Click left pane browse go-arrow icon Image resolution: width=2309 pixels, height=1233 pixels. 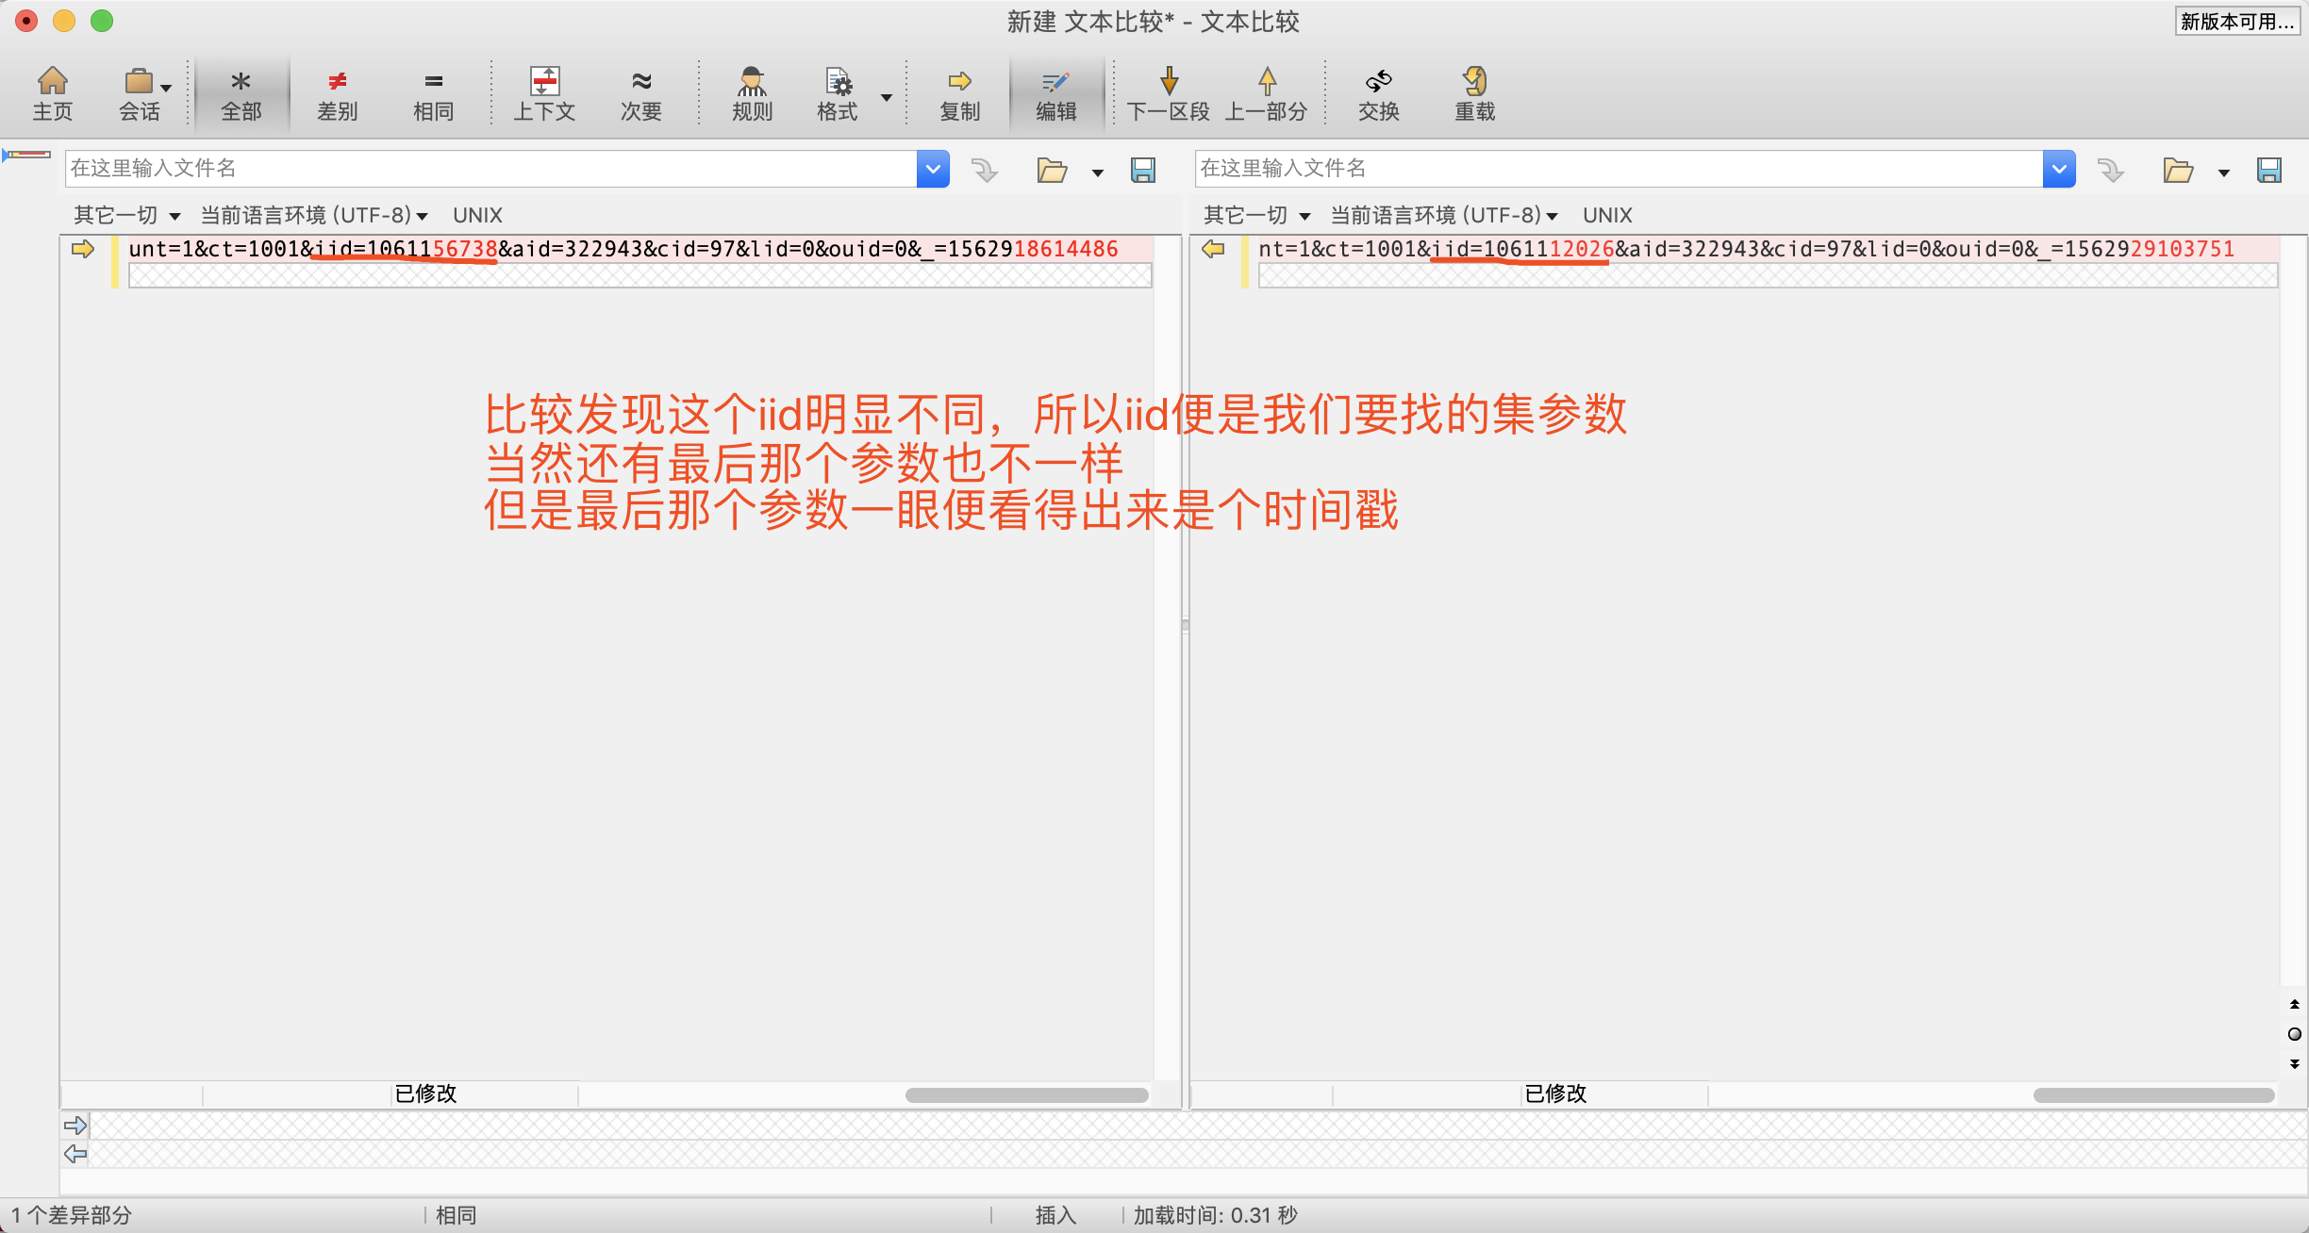985,170
